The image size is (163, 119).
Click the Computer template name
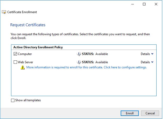click(x=25, y=54)
